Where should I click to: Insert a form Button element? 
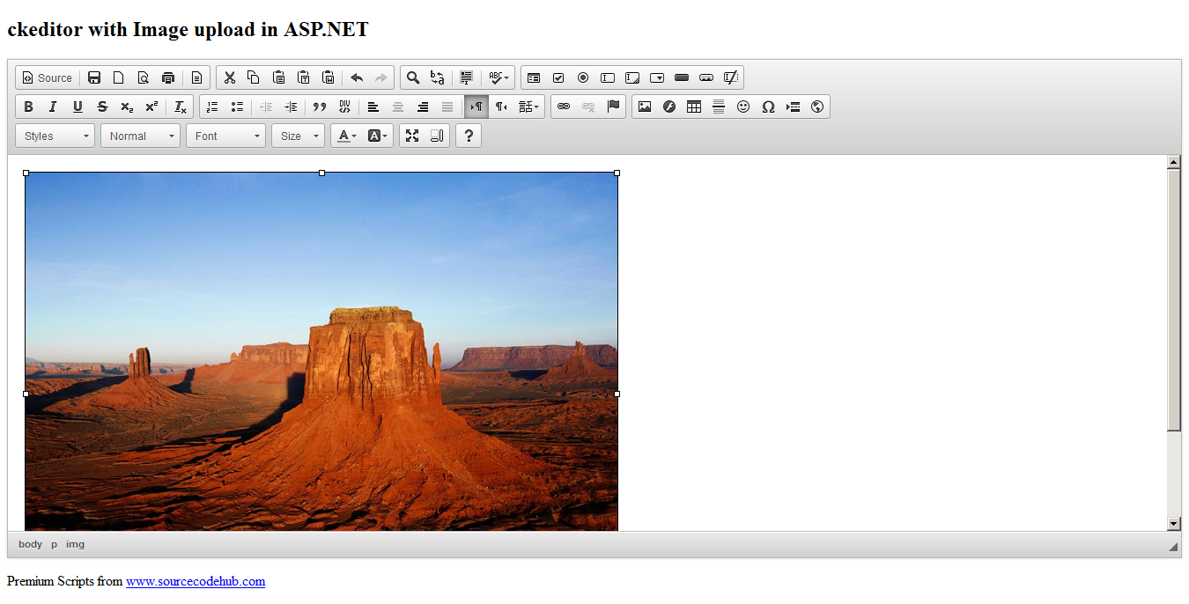tap(682, 77)
